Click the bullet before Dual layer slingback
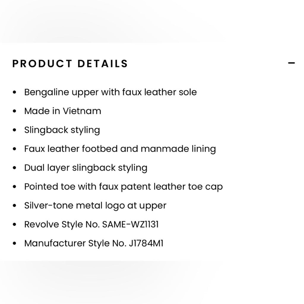Image resolution: width=304 pixels, height=304 pixels. 14,168
